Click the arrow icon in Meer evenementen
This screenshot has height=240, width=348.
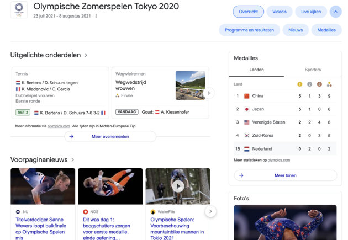coord(71,136)
